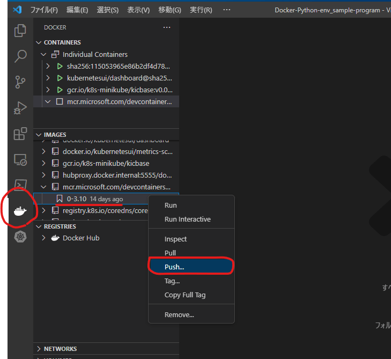Screen dimensions: 391x359
Task: Open the menu bar overflow ellipsis
Action: tap(227, 10)
